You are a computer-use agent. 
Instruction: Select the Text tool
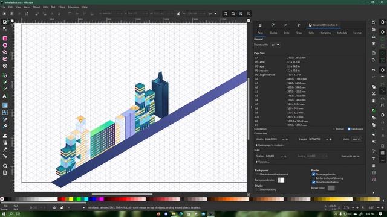click(x=5, y=96)
